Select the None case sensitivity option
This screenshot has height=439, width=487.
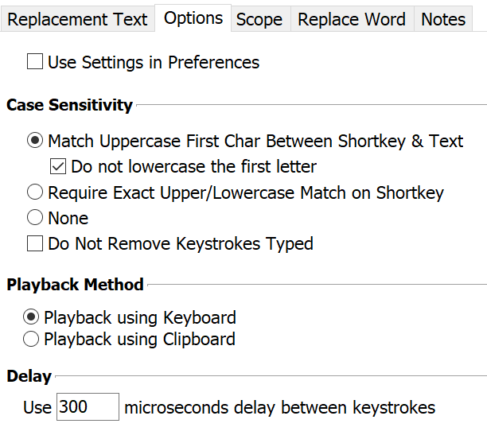tap(35, 218)
